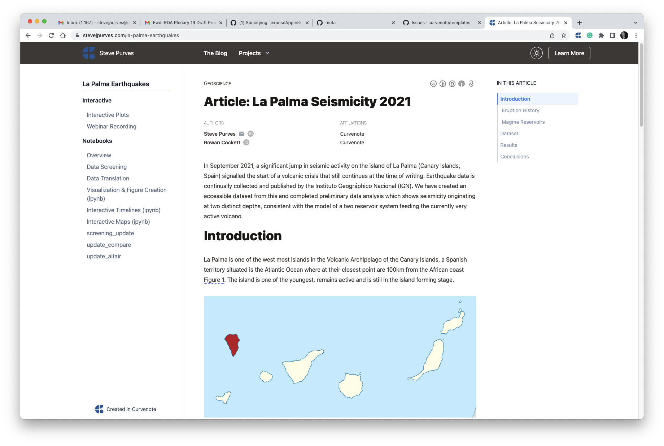Screen dimensions: 664x446
Task: Click the page vertical scrollbar thumb
Action: pyautogui.click(x=641, y=85)
